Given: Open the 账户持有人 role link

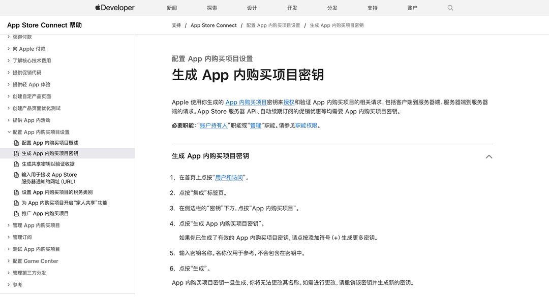Looking at the screenshot, I should [213, 125].
